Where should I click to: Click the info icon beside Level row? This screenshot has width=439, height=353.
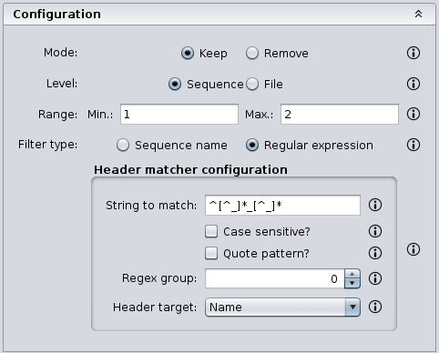[413, 84]
